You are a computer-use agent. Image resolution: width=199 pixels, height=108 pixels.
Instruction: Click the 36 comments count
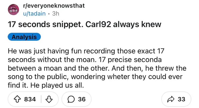(x=81, y=99)
